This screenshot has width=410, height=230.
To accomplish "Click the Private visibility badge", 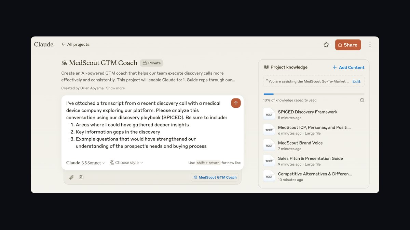I will [151, 63].
